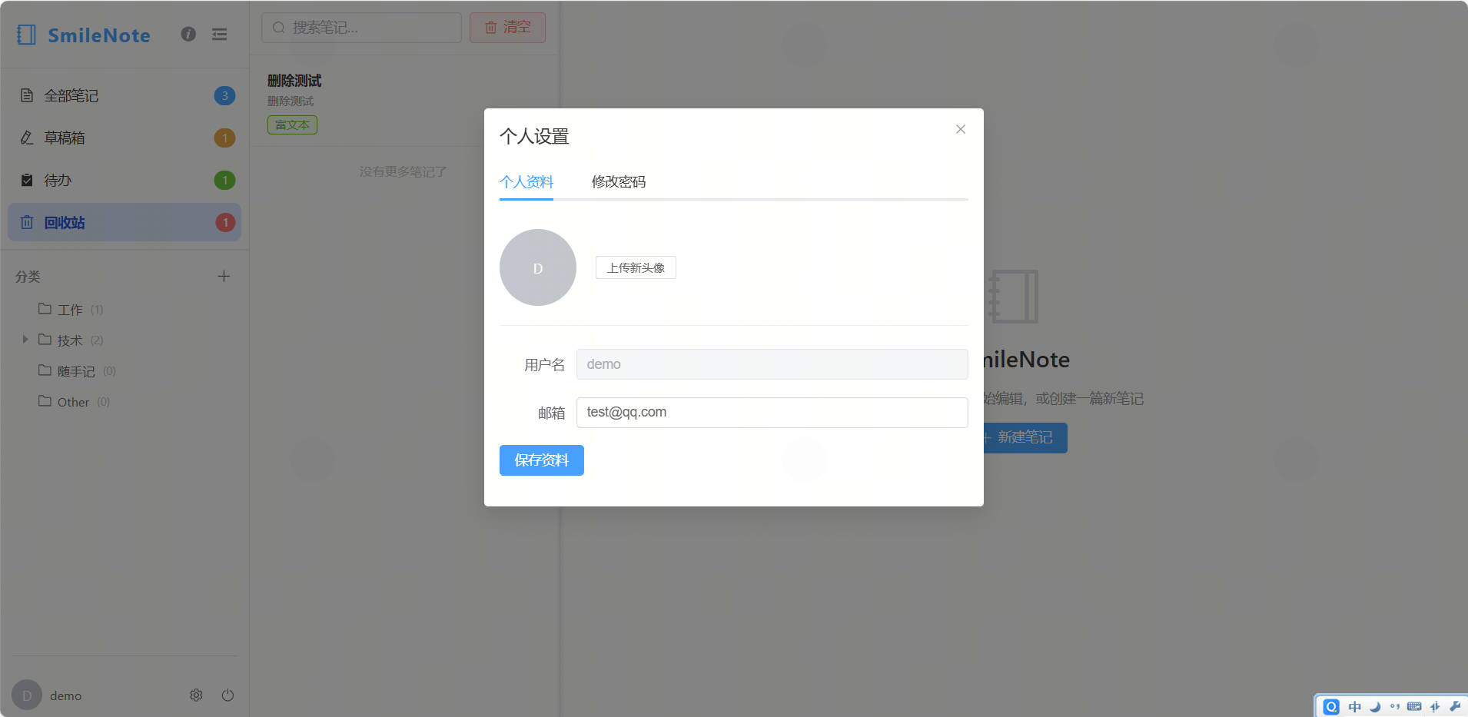This screenshot has height=717, width=1468.
Task: Click the 搜索笔记 search box
Action: pos(361,28)
